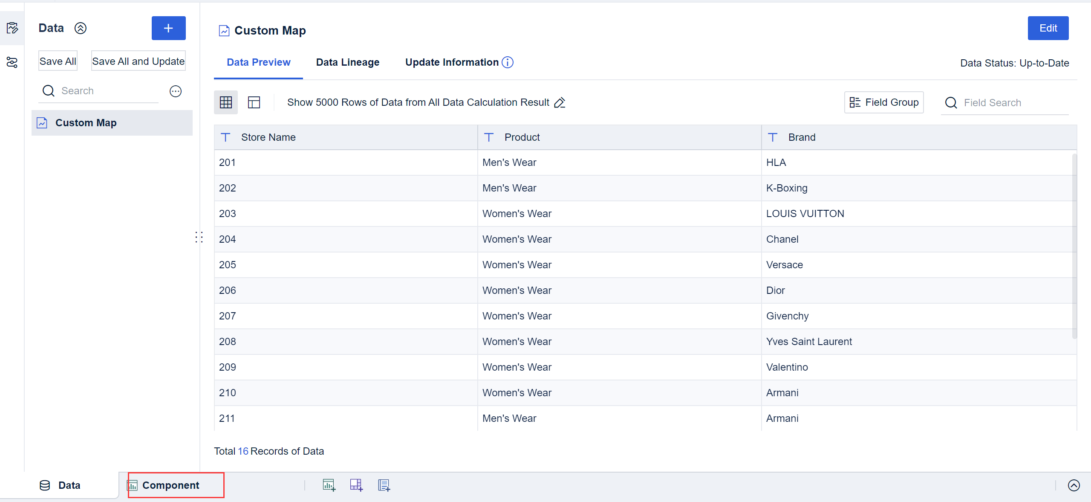Switch to field structure view icon

point(254,102)
